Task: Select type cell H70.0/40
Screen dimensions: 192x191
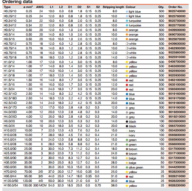Action: click(10, 172)
